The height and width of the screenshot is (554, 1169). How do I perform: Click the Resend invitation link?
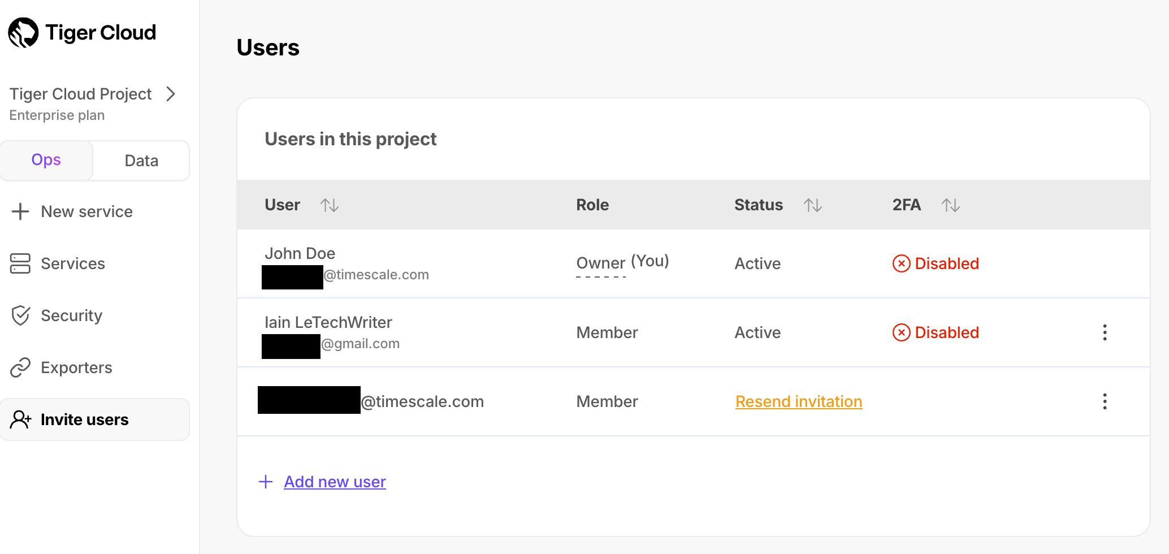click(x=799, y=401)
